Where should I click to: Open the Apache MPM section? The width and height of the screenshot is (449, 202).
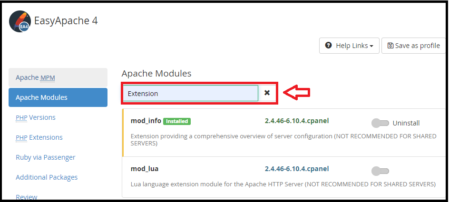point(58,77)
